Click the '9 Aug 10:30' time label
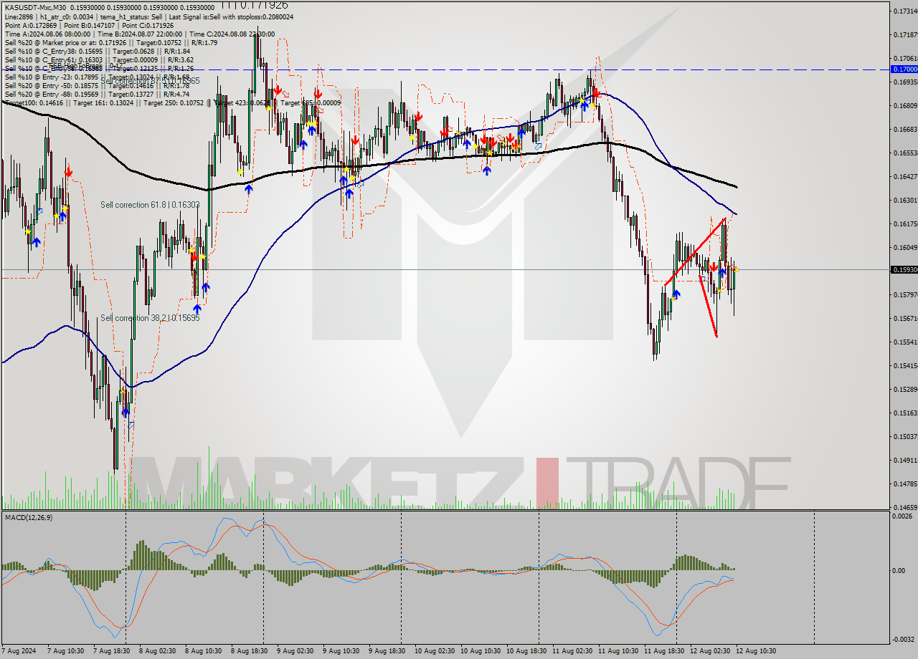This screenshot has height=659, width=918. (x=341, y=651)
